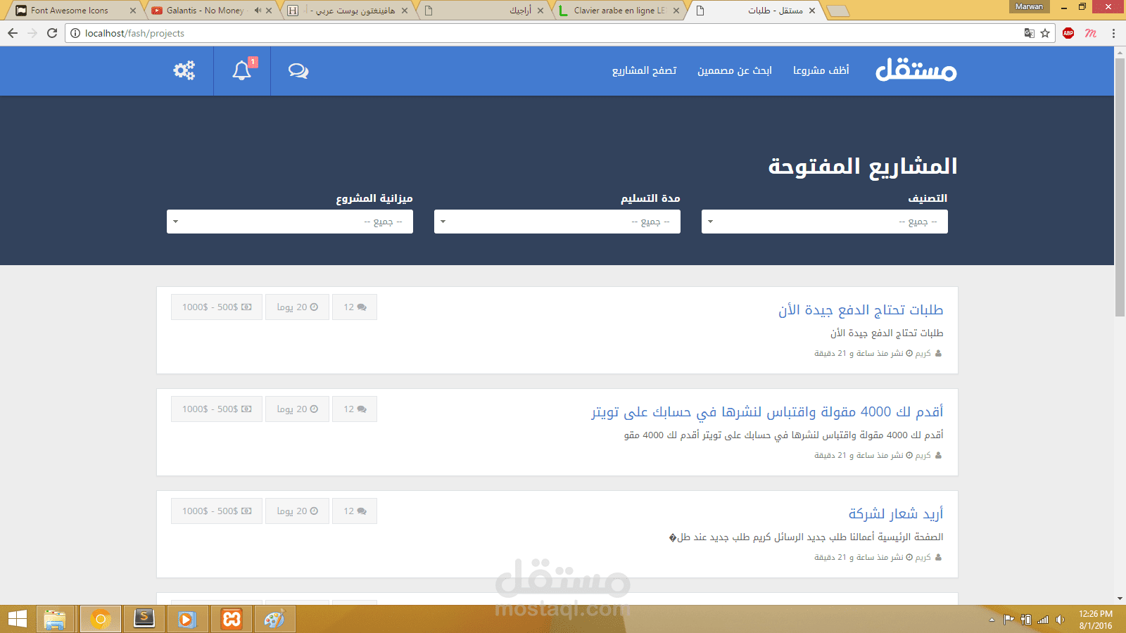The image size is (1126, 633).
Task: Click the 20 يوما badge on first project
Action: coord(297,307)
